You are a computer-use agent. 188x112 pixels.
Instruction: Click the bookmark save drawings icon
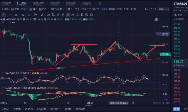click(x=82, y=15)
